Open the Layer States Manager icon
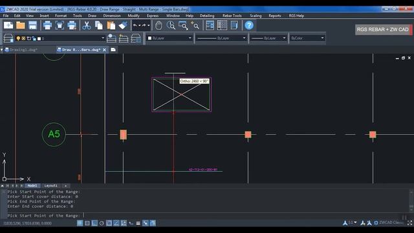Viewport: 414px width, 233px height. pos(136,38)
